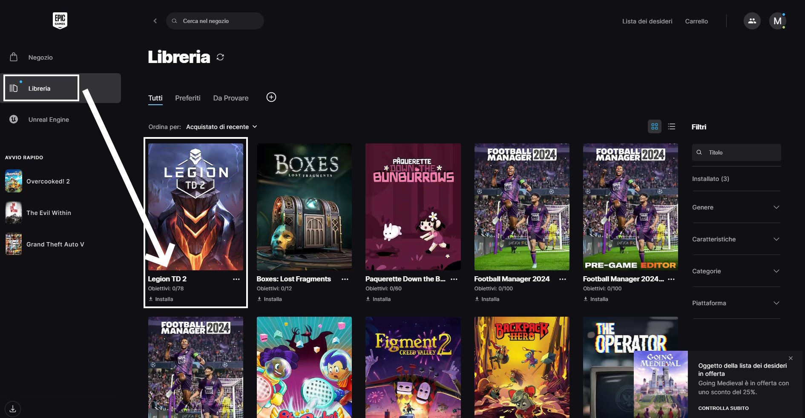Screen dimensions: 805x418
Task: Select the Da Provare tab
Action: click(231, 98)
